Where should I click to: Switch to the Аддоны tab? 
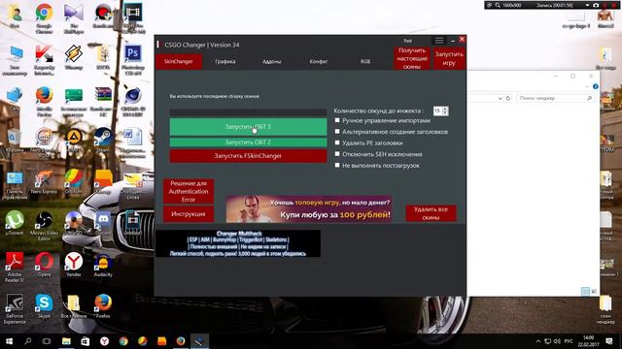pos(272,61)
